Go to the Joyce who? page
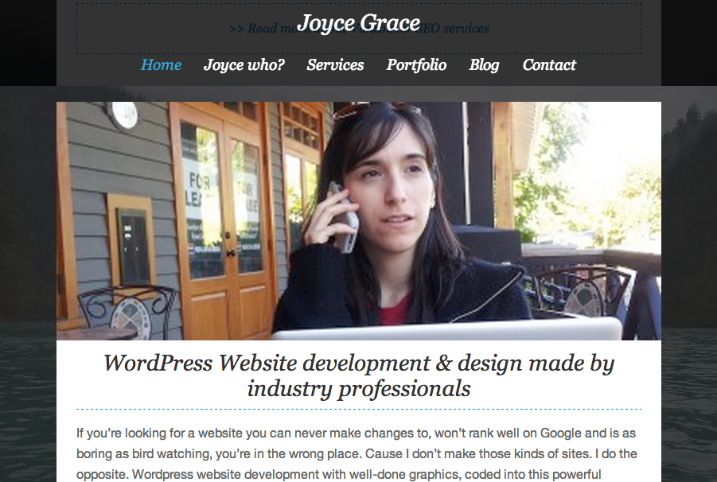 (244, 65)
